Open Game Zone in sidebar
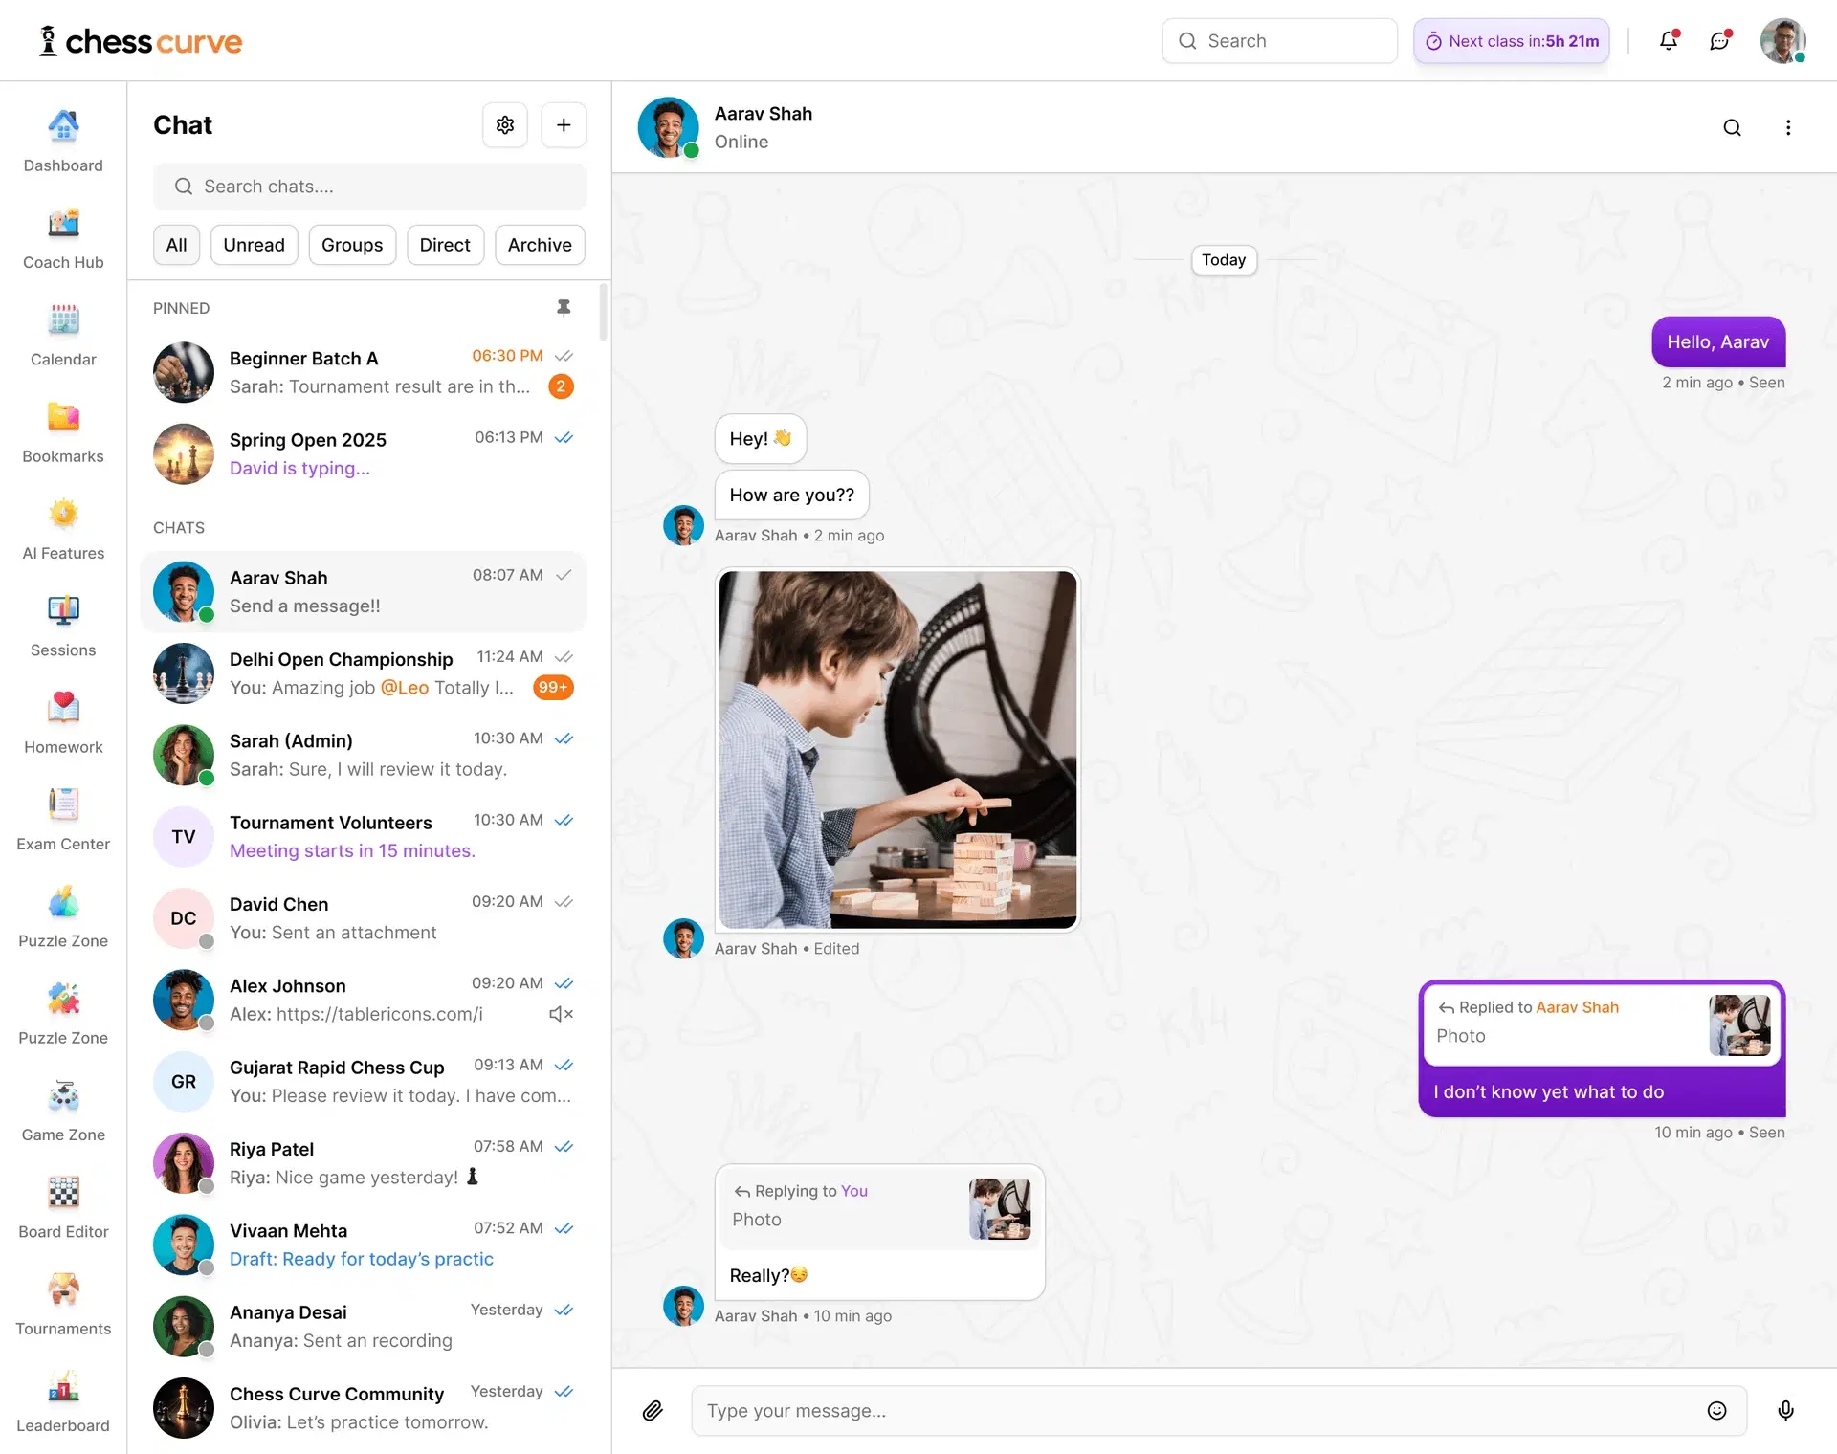 (x=63, y=1111)
